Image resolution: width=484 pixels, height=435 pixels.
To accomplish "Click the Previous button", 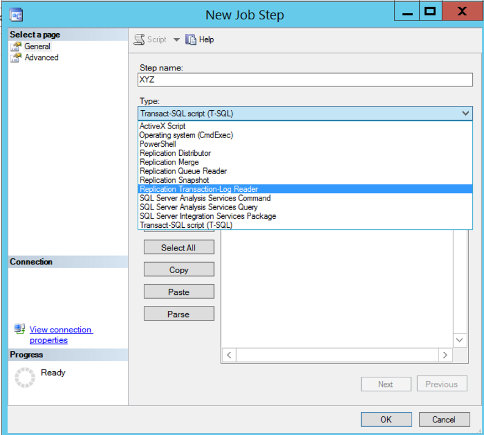I will click(x=442, y=383).
